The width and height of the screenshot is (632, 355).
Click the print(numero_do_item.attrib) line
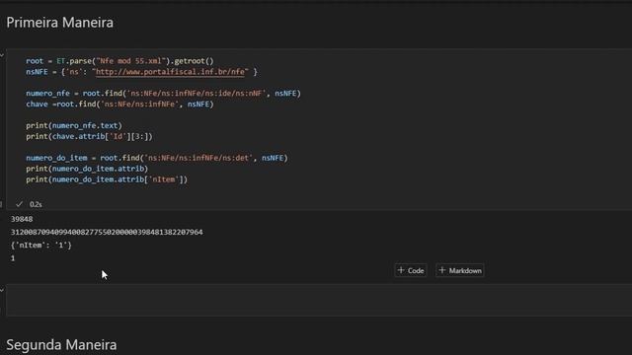87,169
